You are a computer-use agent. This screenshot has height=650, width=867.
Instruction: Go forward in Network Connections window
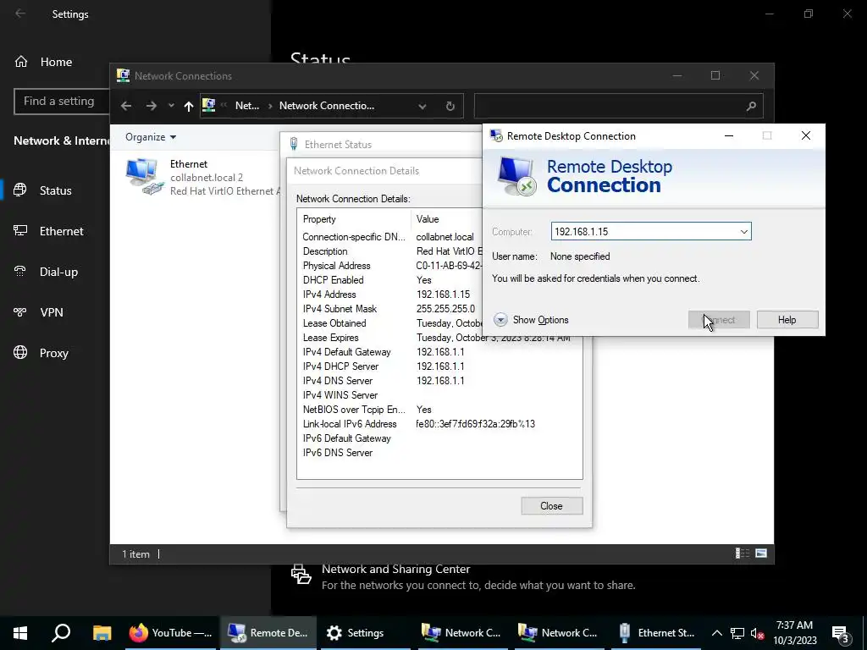pos(151,106)
